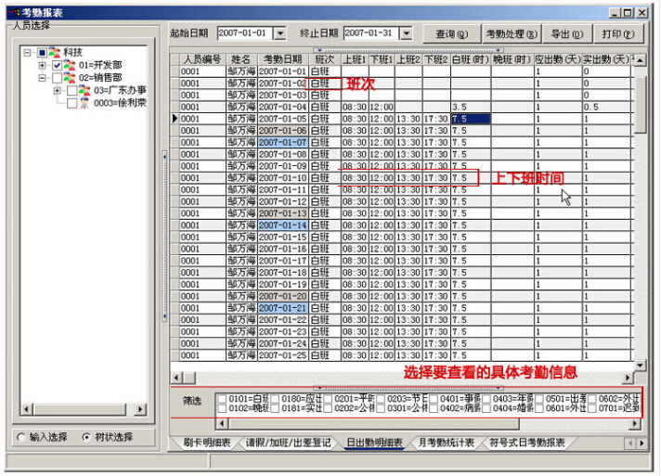
Task: Select the 输入选择 radio button
Action: point(20,437)
